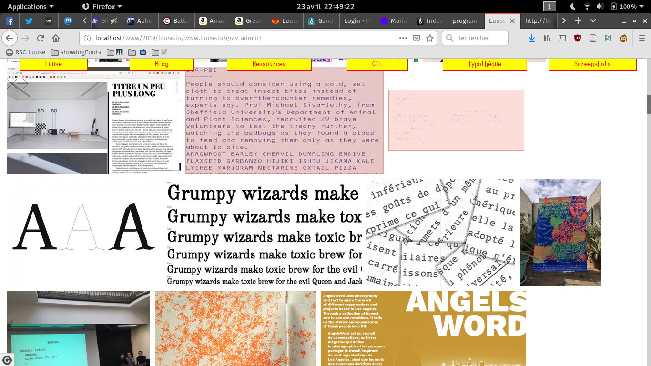Viewport: 651px width, 366px height.
Task: Open the Library bookmarks icon
Action: click(x=547, y=38)
